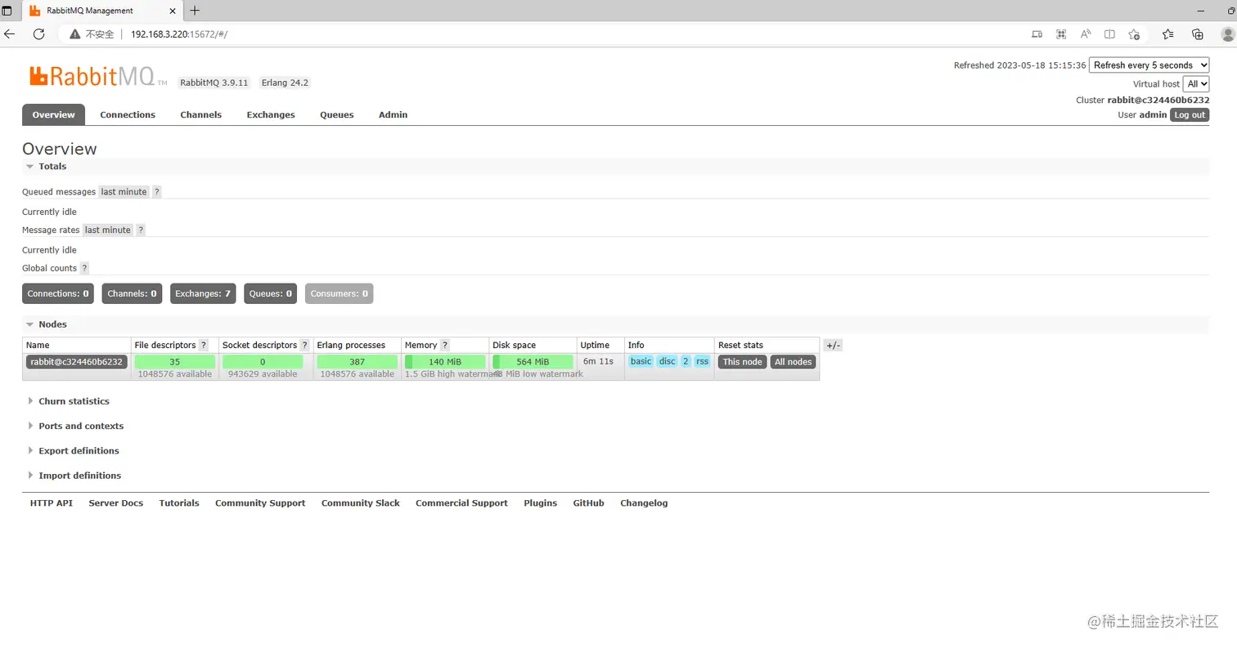The width and height of the screenshot is (1237, 648).
Task: Open the Community Slack link
Action: pyautogui.click(x=361, y=503)
